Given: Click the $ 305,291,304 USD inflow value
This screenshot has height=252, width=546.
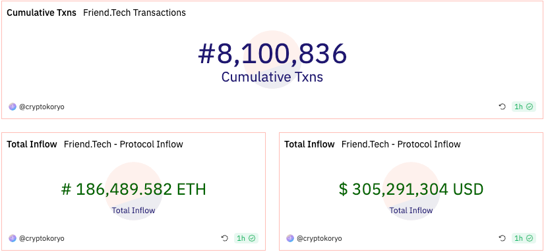Looking at the screenshot, I should pyautogui.click(x=411, y=189).
